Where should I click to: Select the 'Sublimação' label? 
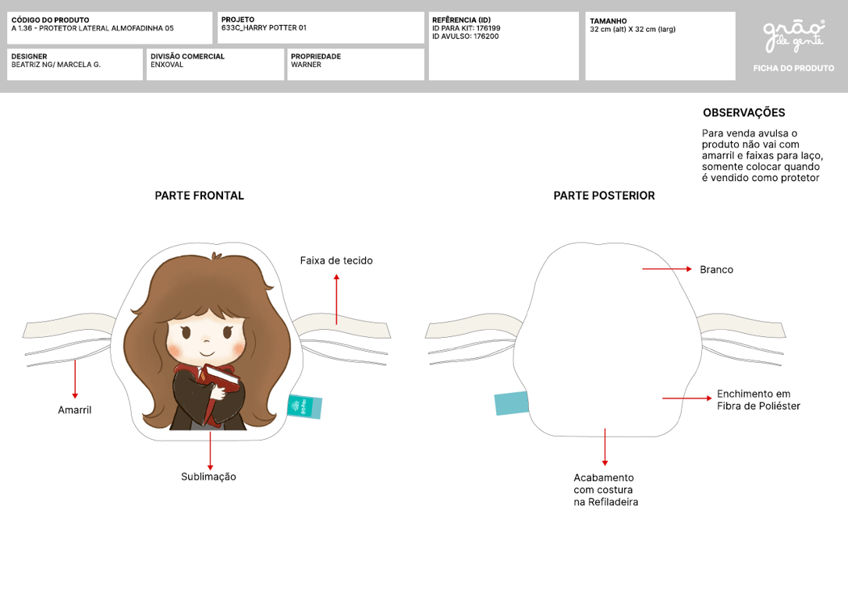tap(208, 477)
